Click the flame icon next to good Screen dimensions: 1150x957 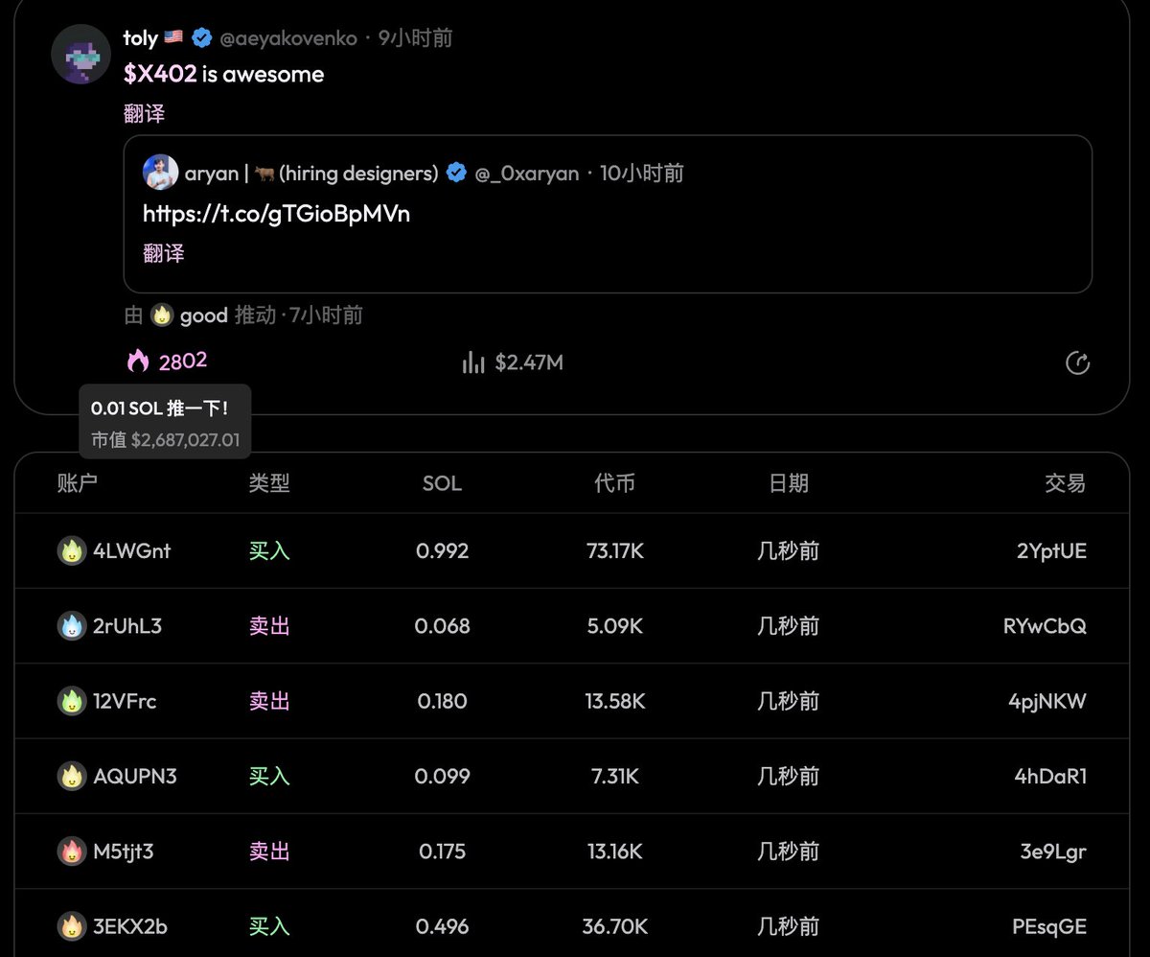point(162,315)
